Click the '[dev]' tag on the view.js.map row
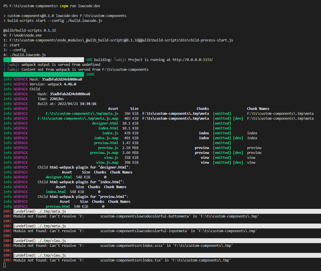This screenshot has height=271, width=321. [x=238, y=163]
